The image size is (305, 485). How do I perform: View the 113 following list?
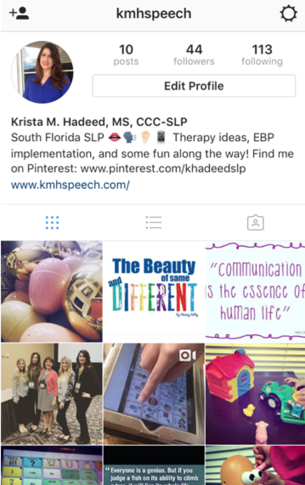pyautogui.click(x=262, y=54)
